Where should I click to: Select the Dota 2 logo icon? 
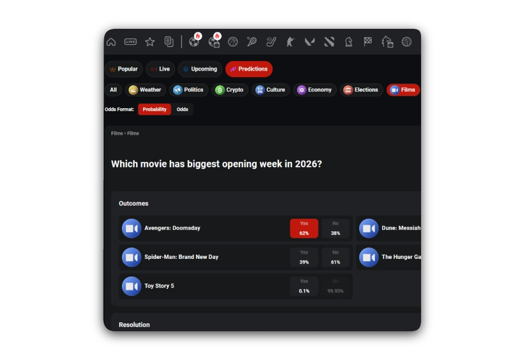click(x=329, y=42)
